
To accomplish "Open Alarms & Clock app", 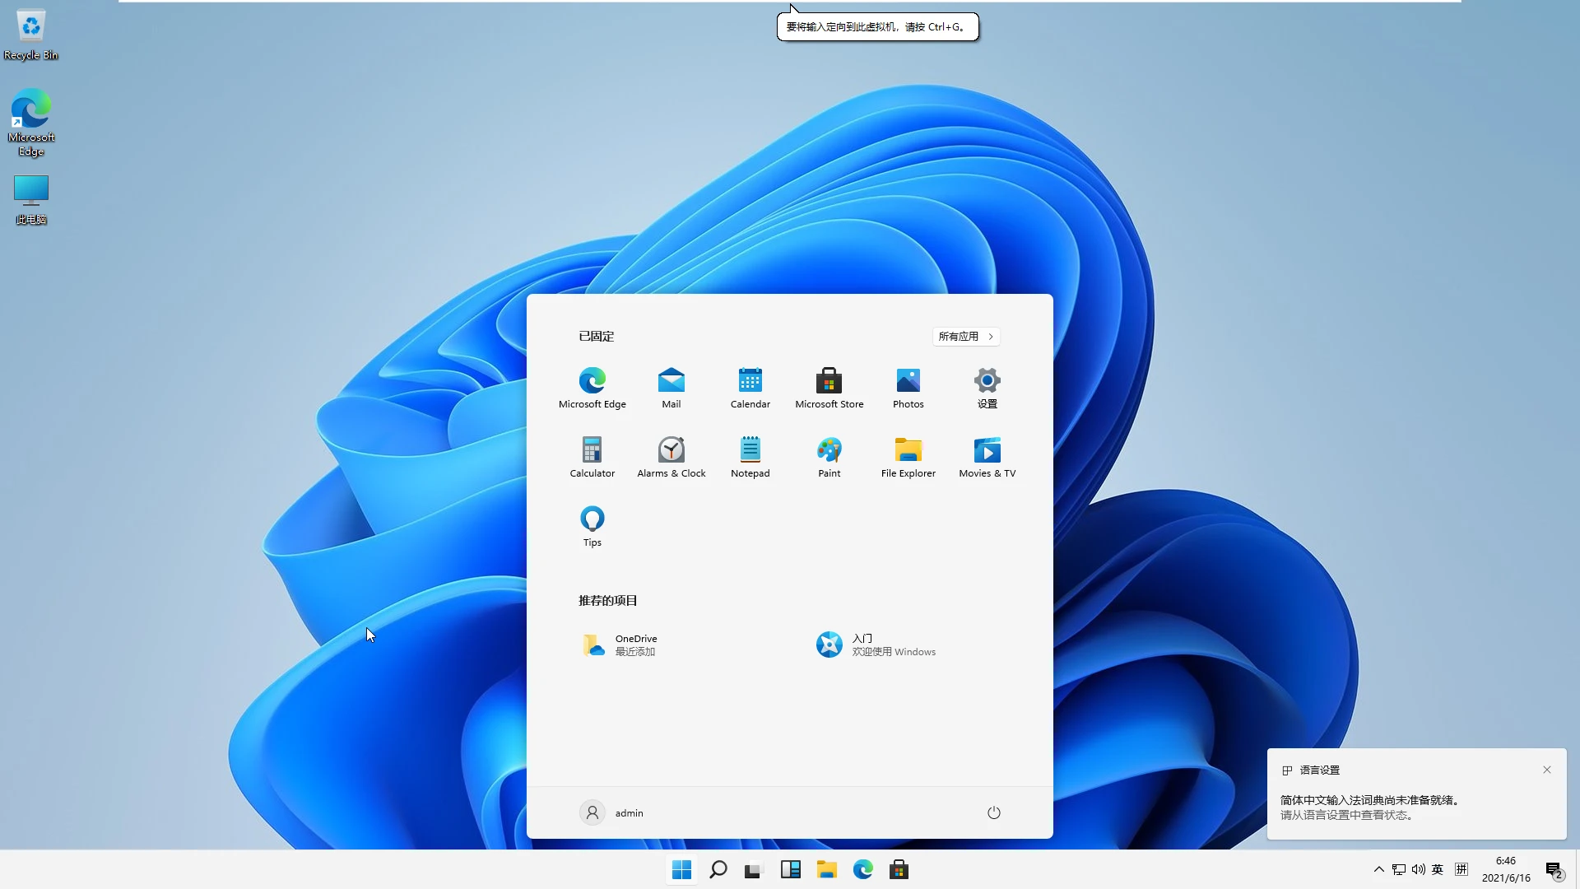I will 671,457.
